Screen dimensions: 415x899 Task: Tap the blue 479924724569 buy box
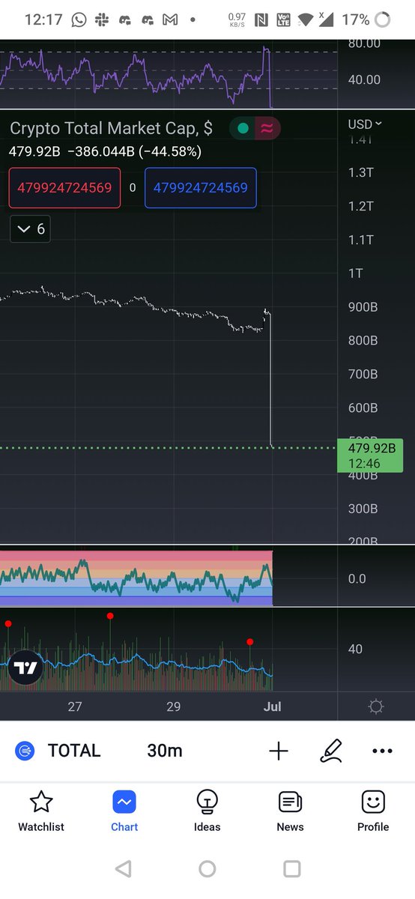pyautogui.click(x=201, y=187)
